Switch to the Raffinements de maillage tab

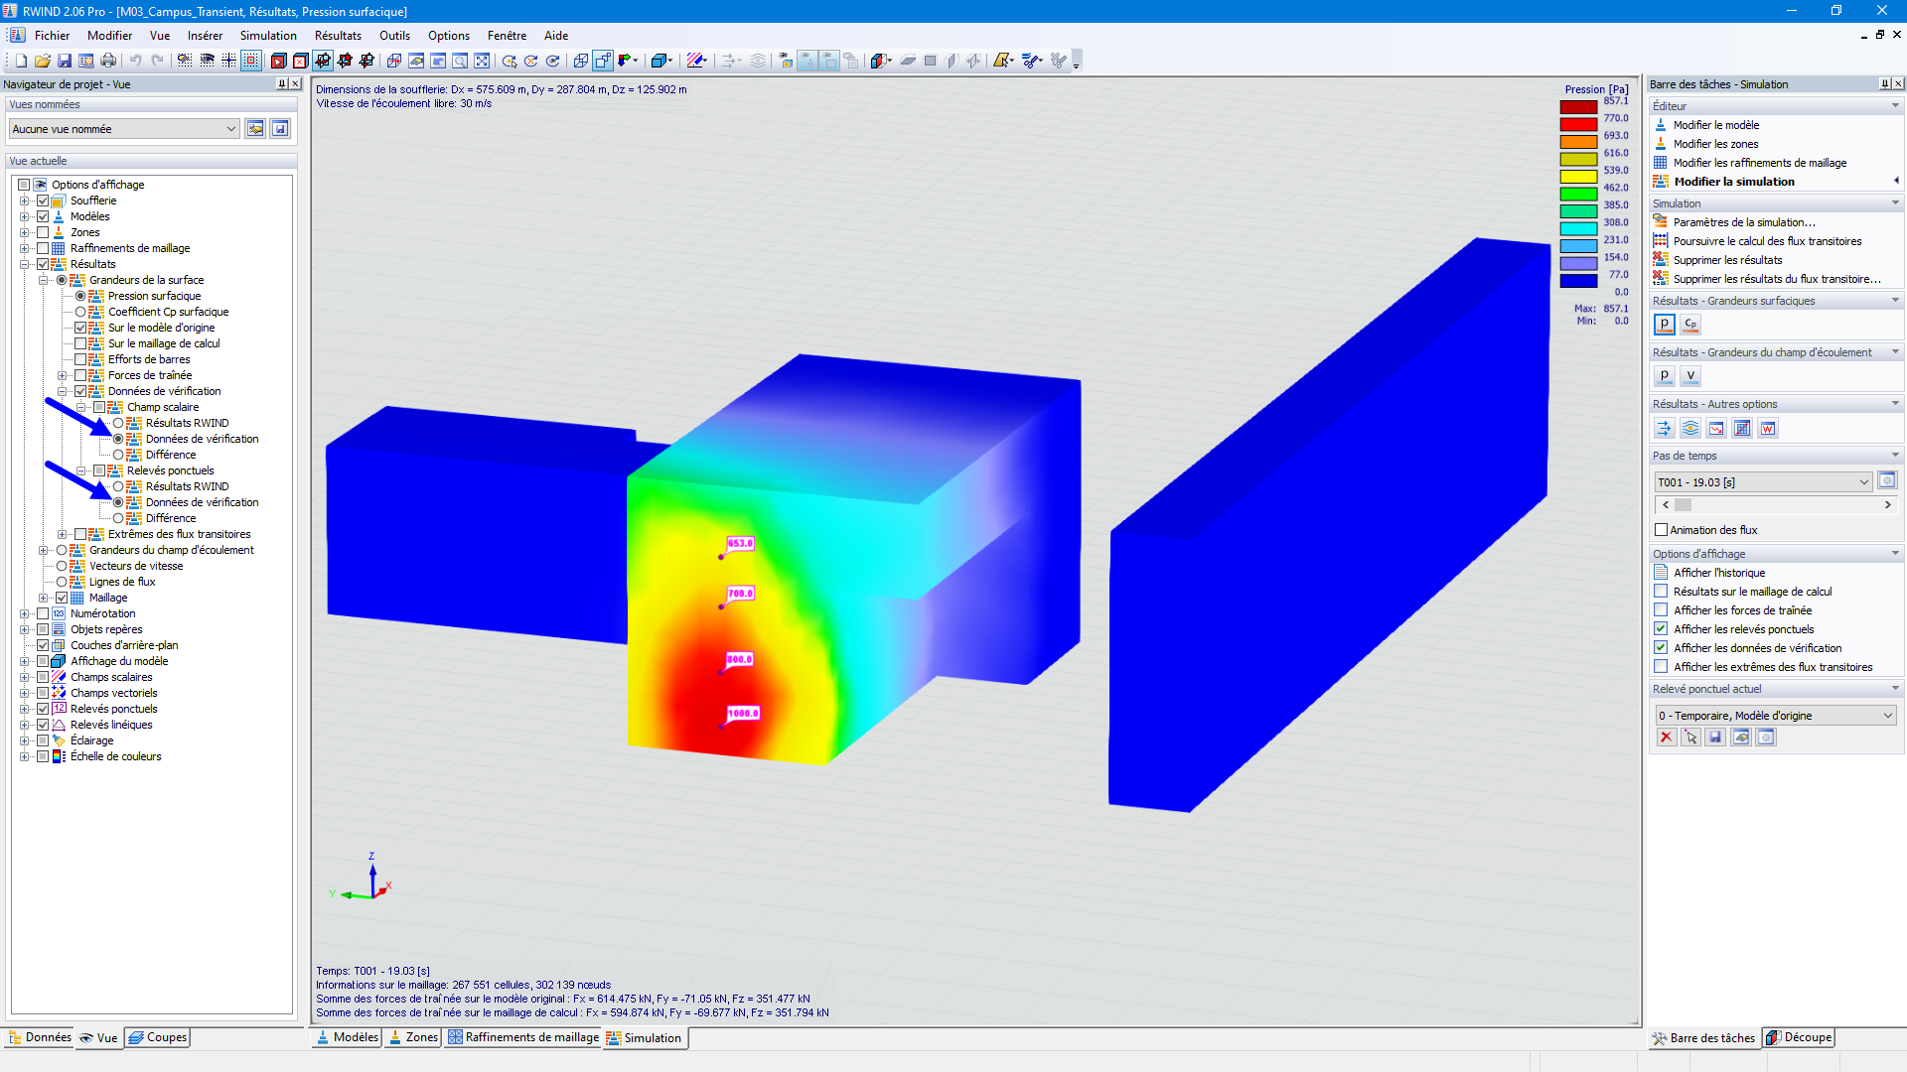[523, 1038]
